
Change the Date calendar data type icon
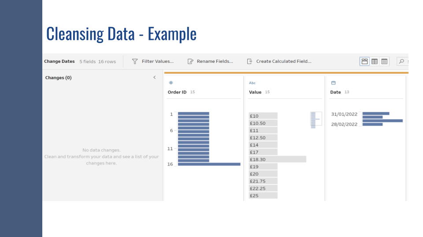coord(333,83)
